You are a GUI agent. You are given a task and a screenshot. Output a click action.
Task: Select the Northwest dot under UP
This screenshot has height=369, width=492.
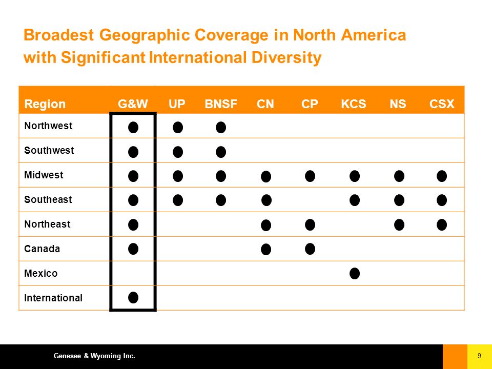tap(178, 128)
